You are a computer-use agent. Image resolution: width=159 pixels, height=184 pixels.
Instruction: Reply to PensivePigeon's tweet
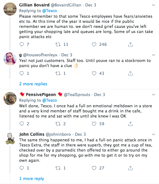[22, 124]
